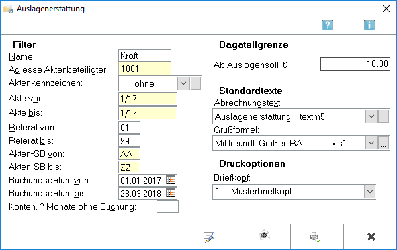The width and height of the screenshot is (397, 250).
Task: Click the Referat von field 01
Action: coord(130,127)
